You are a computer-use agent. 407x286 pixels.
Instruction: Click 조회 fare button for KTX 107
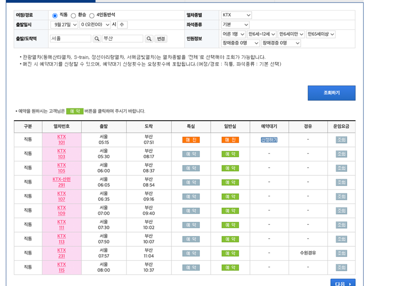click(x=341, y=197)
